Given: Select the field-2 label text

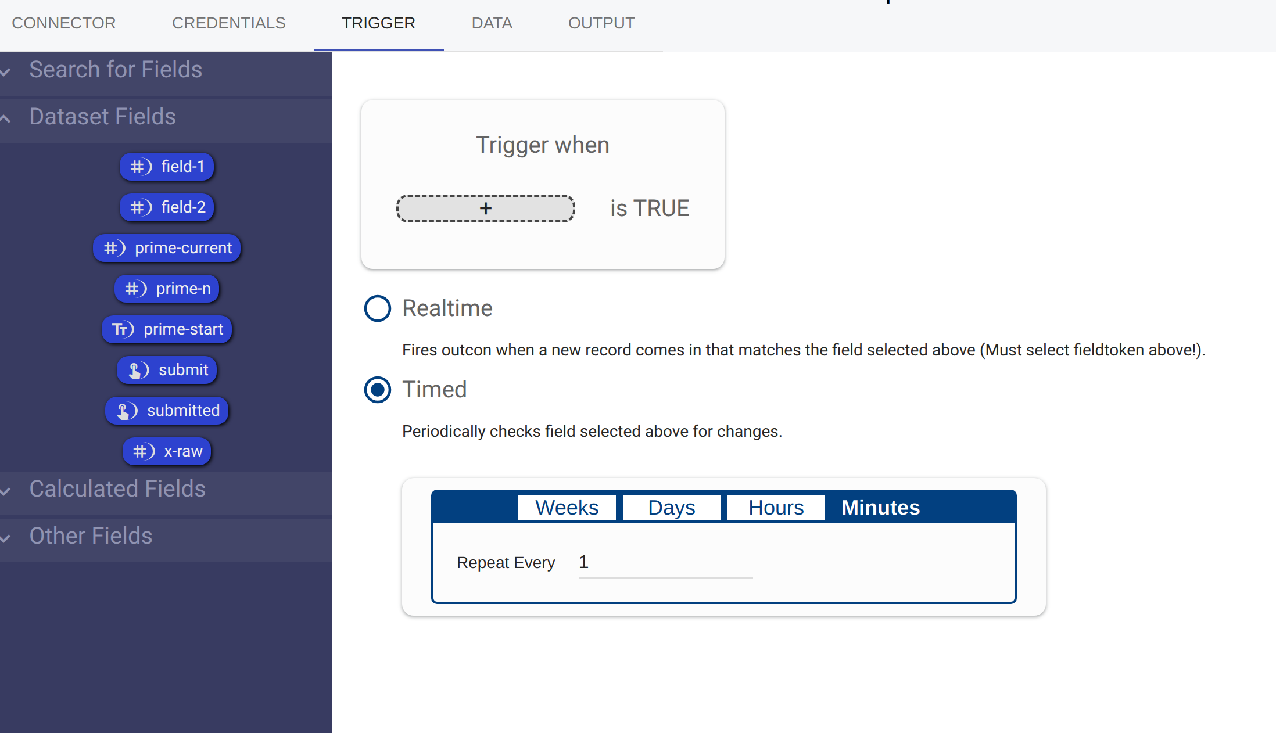Looking at the screenshot, I should coord(184,207).
